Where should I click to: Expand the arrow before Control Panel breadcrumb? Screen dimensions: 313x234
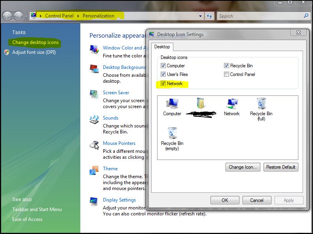point(41,16)
